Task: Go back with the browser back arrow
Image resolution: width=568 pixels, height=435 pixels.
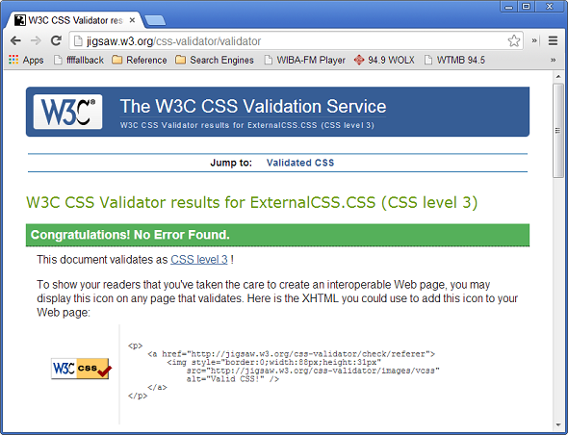Action: tap(15, 40)
